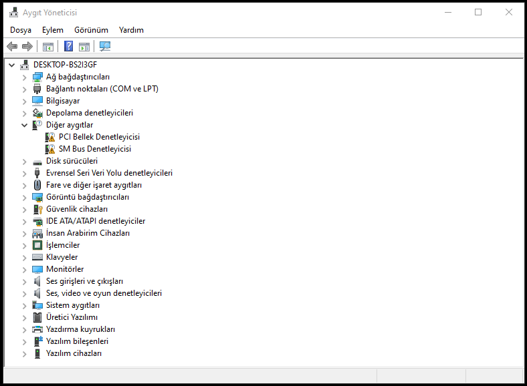Click the Evrensel Seri Veri Yolu USB icon
The height and width of the screenshot is (386, 527).
click(x=37, y=173)
